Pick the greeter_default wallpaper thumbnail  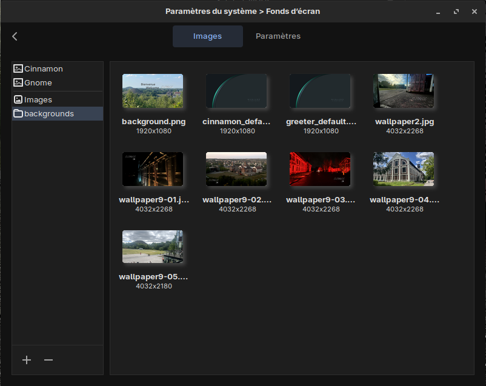point(320,92)
